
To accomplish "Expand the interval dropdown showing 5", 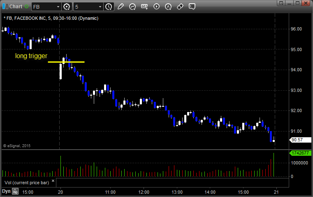I will click(x=100, y=7).
